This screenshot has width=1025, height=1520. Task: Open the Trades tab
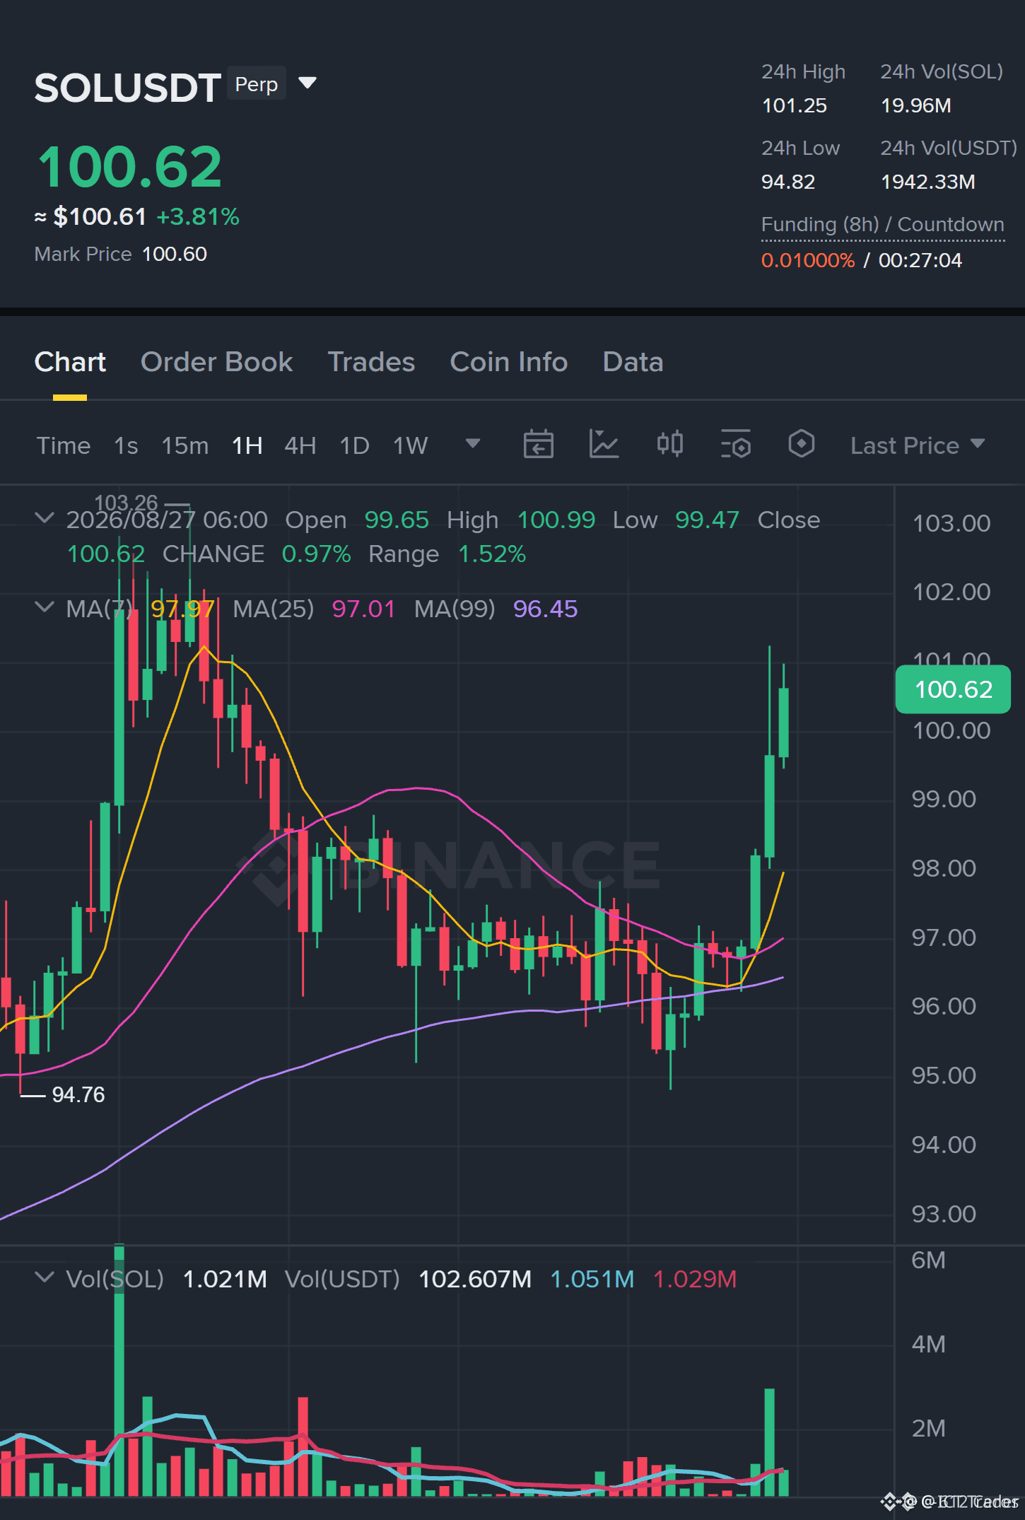371,362
